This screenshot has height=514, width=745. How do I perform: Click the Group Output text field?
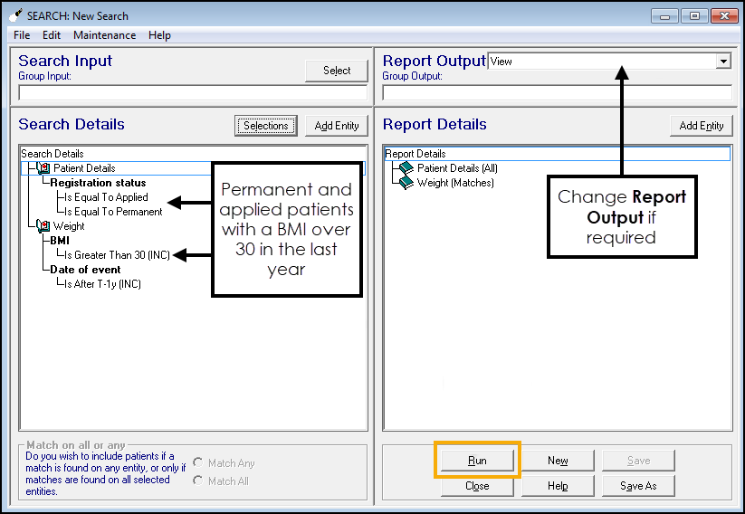pos(557,92)
